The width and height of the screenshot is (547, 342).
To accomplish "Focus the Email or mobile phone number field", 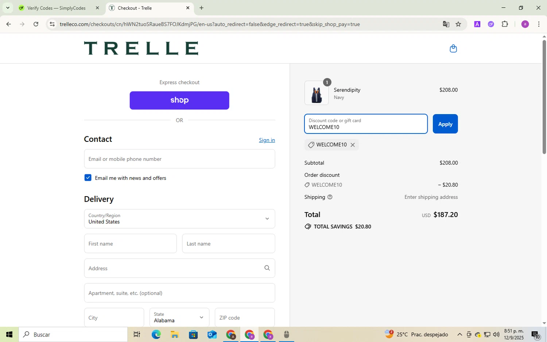I will click(179, 159).
